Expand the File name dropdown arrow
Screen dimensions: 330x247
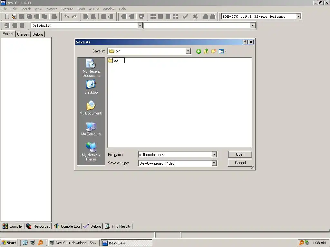(x=214, y=155)
